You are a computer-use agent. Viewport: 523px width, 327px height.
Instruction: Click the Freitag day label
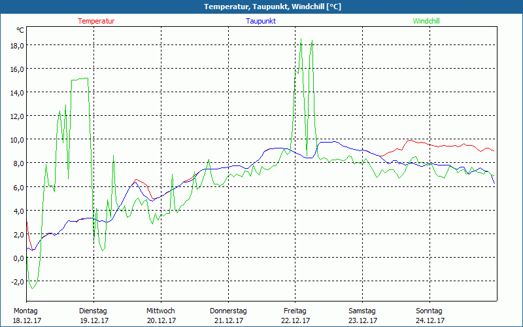point(295,311)
